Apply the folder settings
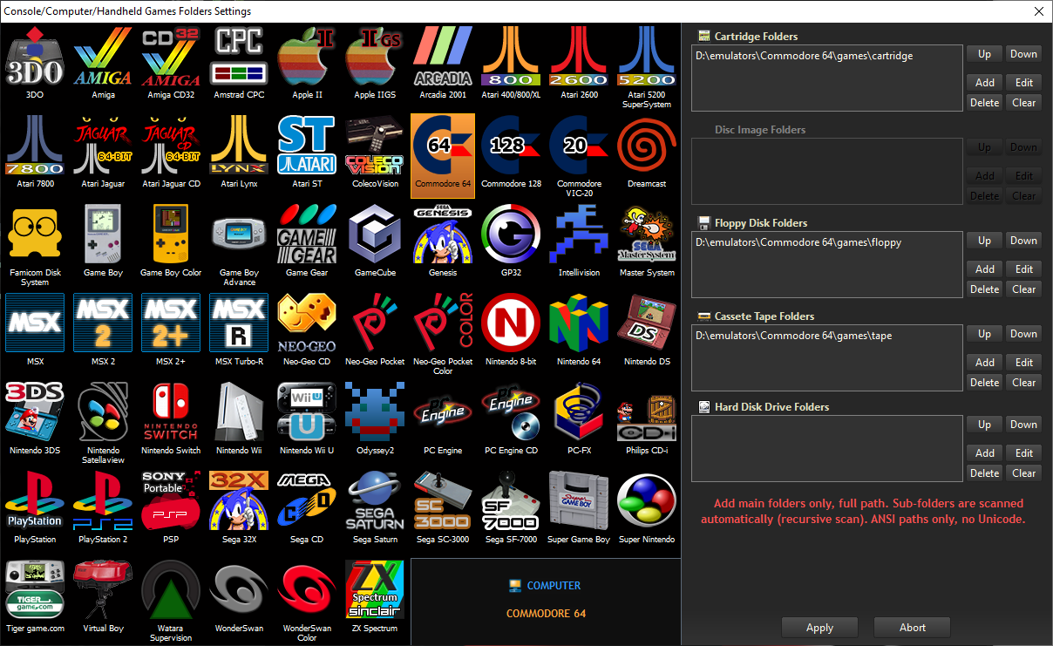1053x646 pixels. point(819,628)
